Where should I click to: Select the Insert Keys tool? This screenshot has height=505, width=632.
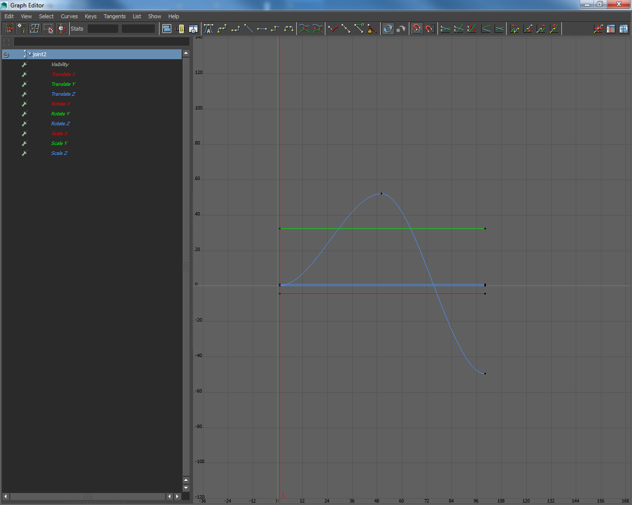(22, 29)
